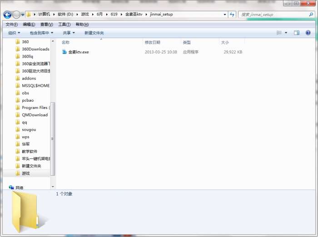Click 6月 in the address breadcrumb
This screenshot has width=318, height=237.
click(99, 14)
